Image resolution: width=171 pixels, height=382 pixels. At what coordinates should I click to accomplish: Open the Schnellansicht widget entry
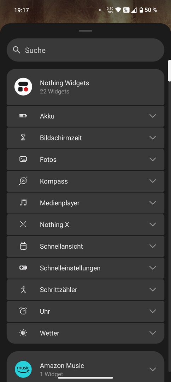pyautogui.click(x=85, y=246)
